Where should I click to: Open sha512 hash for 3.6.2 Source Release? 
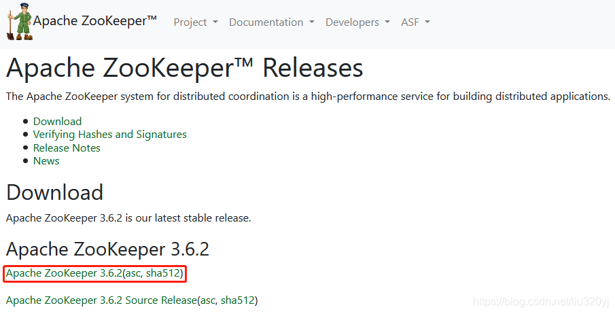pyautogui.click(x=238, y=300)
